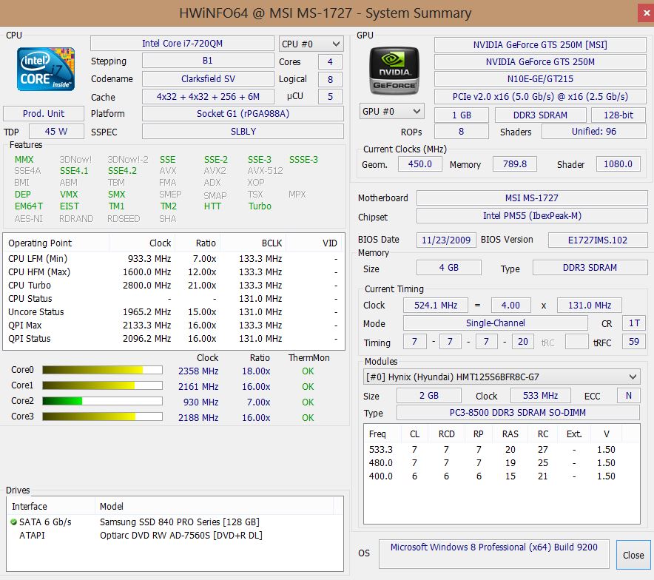
Task: Click the drives Interface column header
Action: 52,506
